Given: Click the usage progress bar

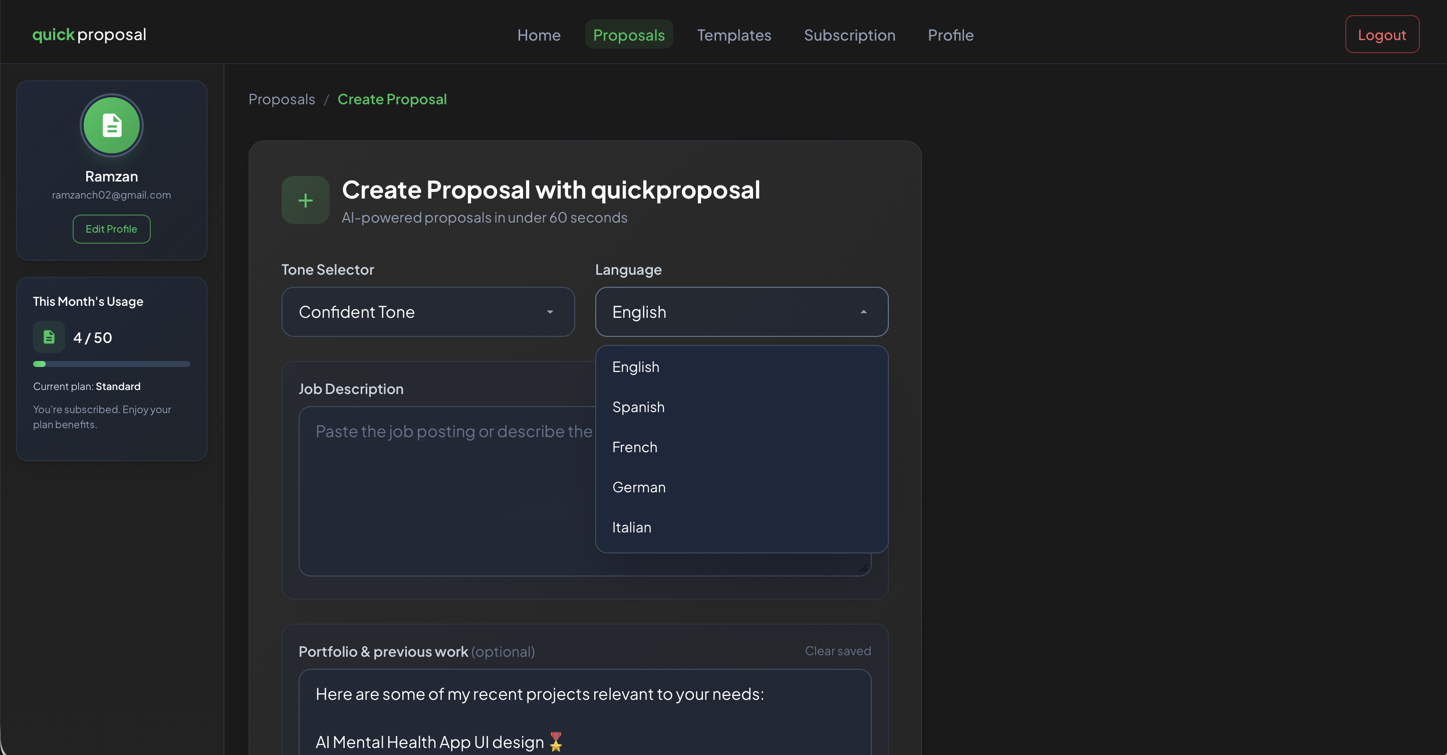Looking at the screenshot, I should 111,364.
